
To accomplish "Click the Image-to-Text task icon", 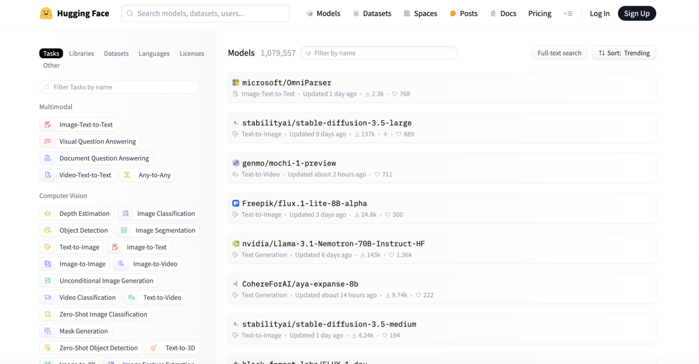I will point(115,247).
